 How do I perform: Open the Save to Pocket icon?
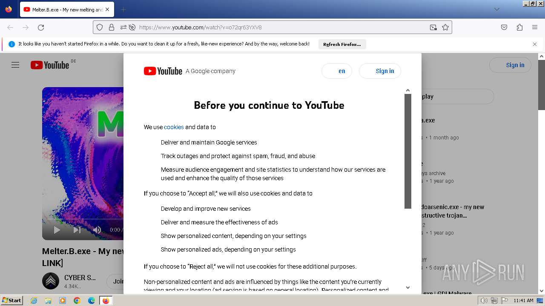[x=504, y=27]
